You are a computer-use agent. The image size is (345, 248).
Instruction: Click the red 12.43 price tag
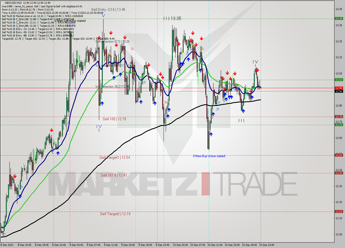(x=339, y=173)
